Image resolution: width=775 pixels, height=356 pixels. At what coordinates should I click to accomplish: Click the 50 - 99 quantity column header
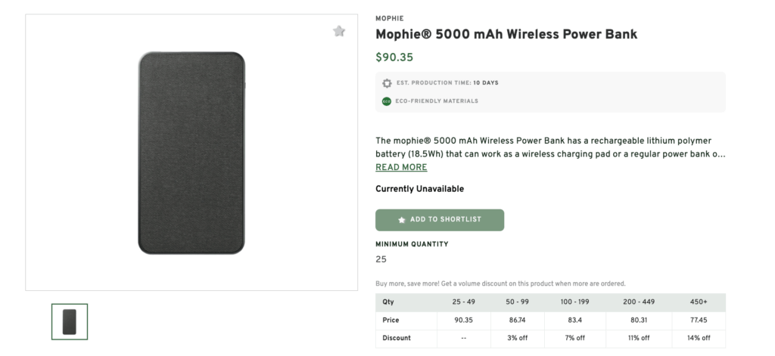point(518,302)
